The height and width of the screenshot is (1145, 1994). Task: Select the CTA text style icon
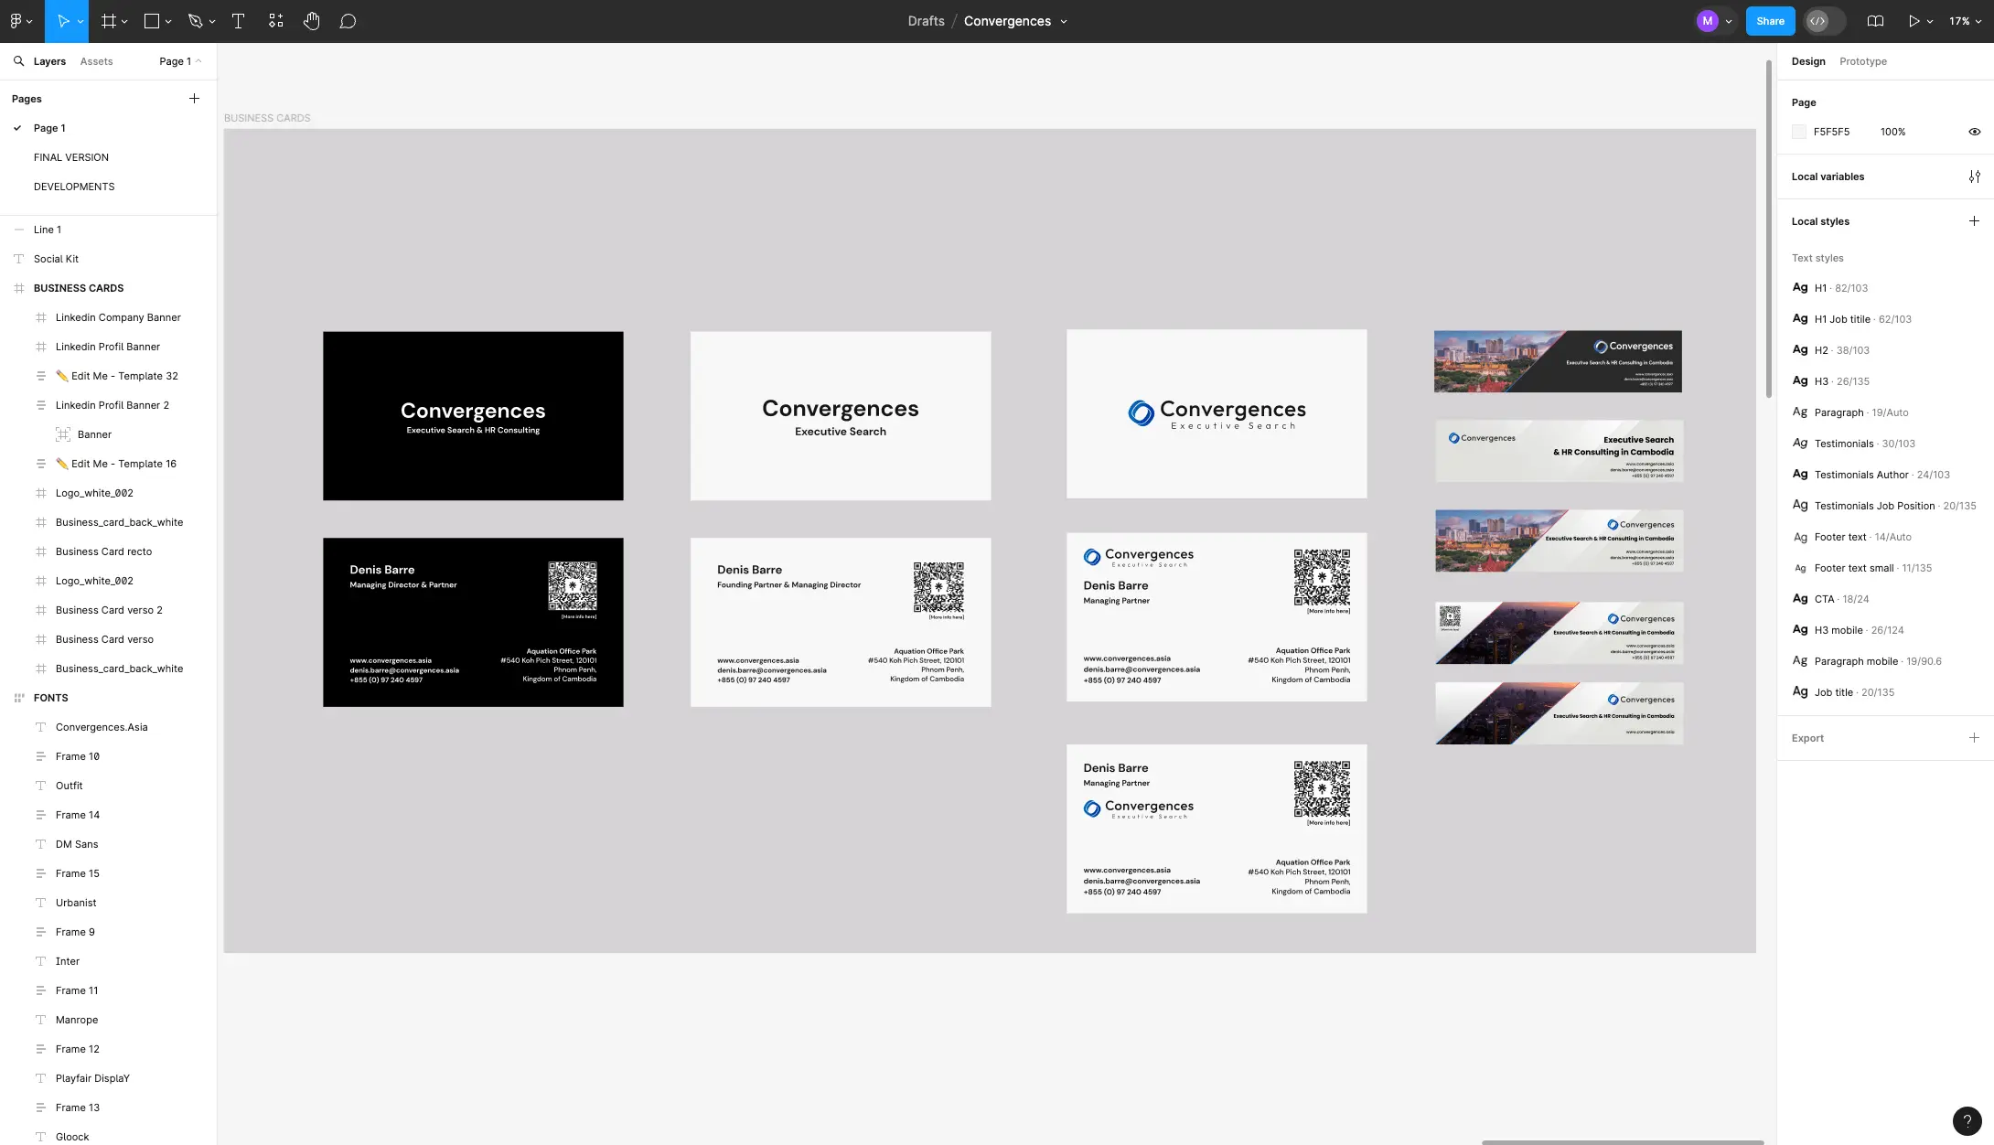tap(1800, 598)
